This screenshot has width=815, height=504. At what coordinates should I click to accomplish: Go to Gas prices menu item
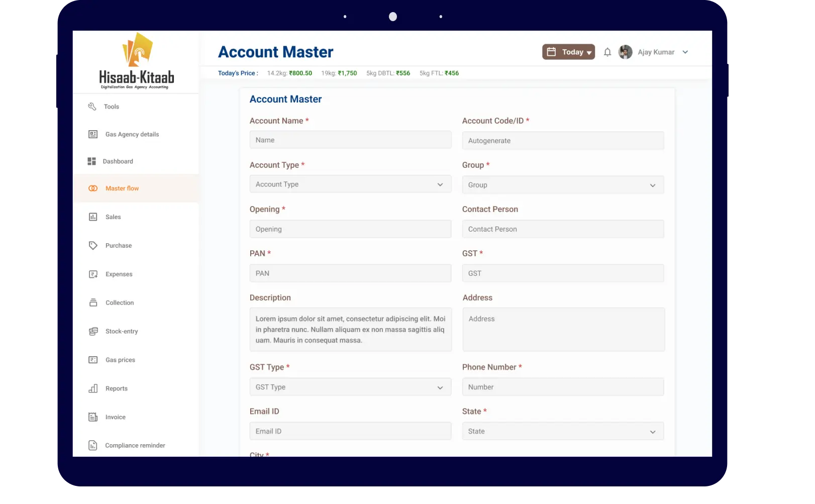tap(120, 360)
